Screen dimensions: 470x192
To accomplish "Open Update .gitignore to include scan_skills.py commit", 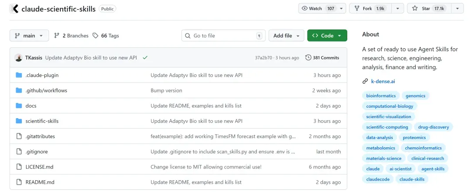I will pos(223,152).
